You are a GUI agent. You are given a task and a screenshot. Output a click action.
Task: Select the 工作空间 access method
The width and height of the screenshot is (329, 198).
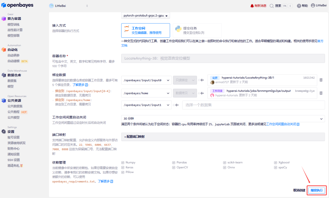[146, 30]
